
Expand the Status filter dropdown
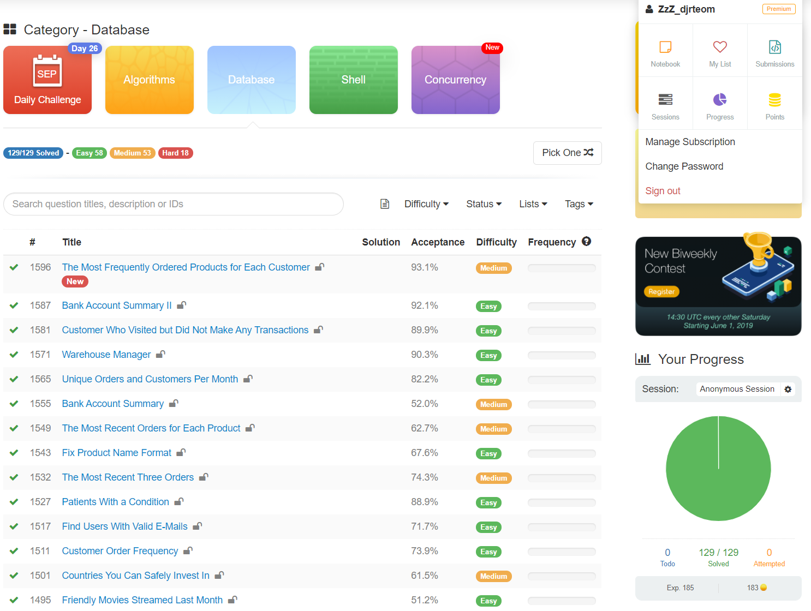click(x=484, y=204)
